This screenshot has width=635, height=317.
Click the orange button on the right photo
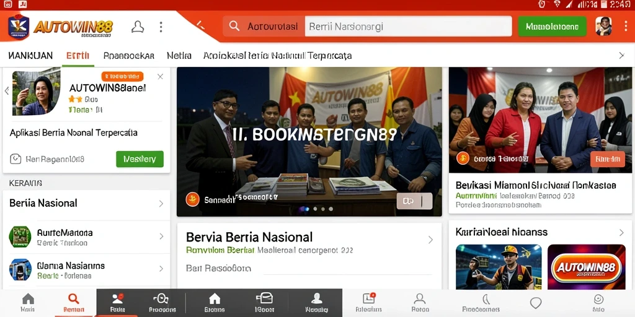pyautogui.click(x=608, y=159)
